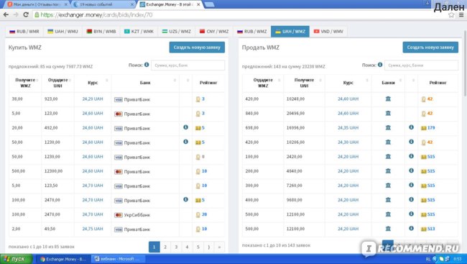
Task: Click info icon next to sell-side Поиск label
Action: pyautogui.click(x=380, y=65)
